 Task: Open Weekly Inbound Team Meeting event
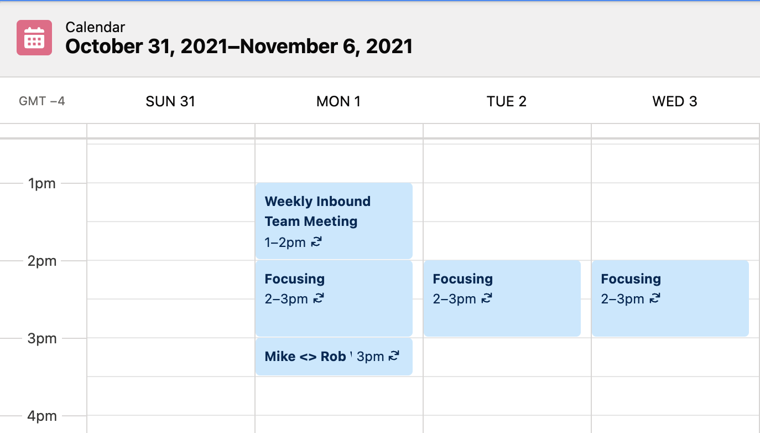coord(334,221)
